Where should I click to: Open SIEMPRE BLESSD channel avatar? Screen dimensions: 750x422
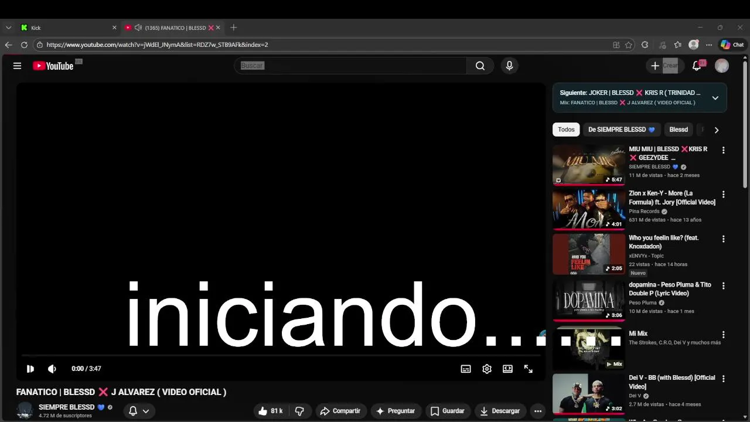pyautogui.click(x=25, y=411)
